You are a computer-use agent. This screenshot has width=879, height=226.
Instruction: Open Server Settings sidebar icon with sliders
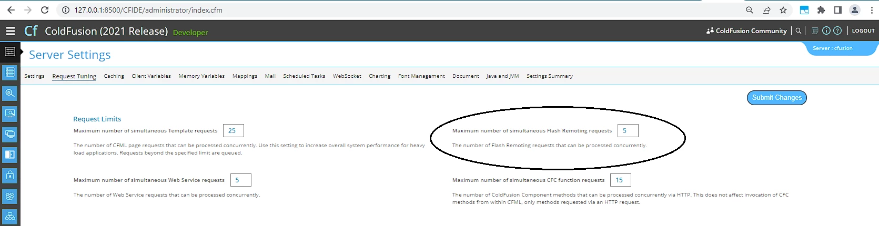[x=10, y=52]
